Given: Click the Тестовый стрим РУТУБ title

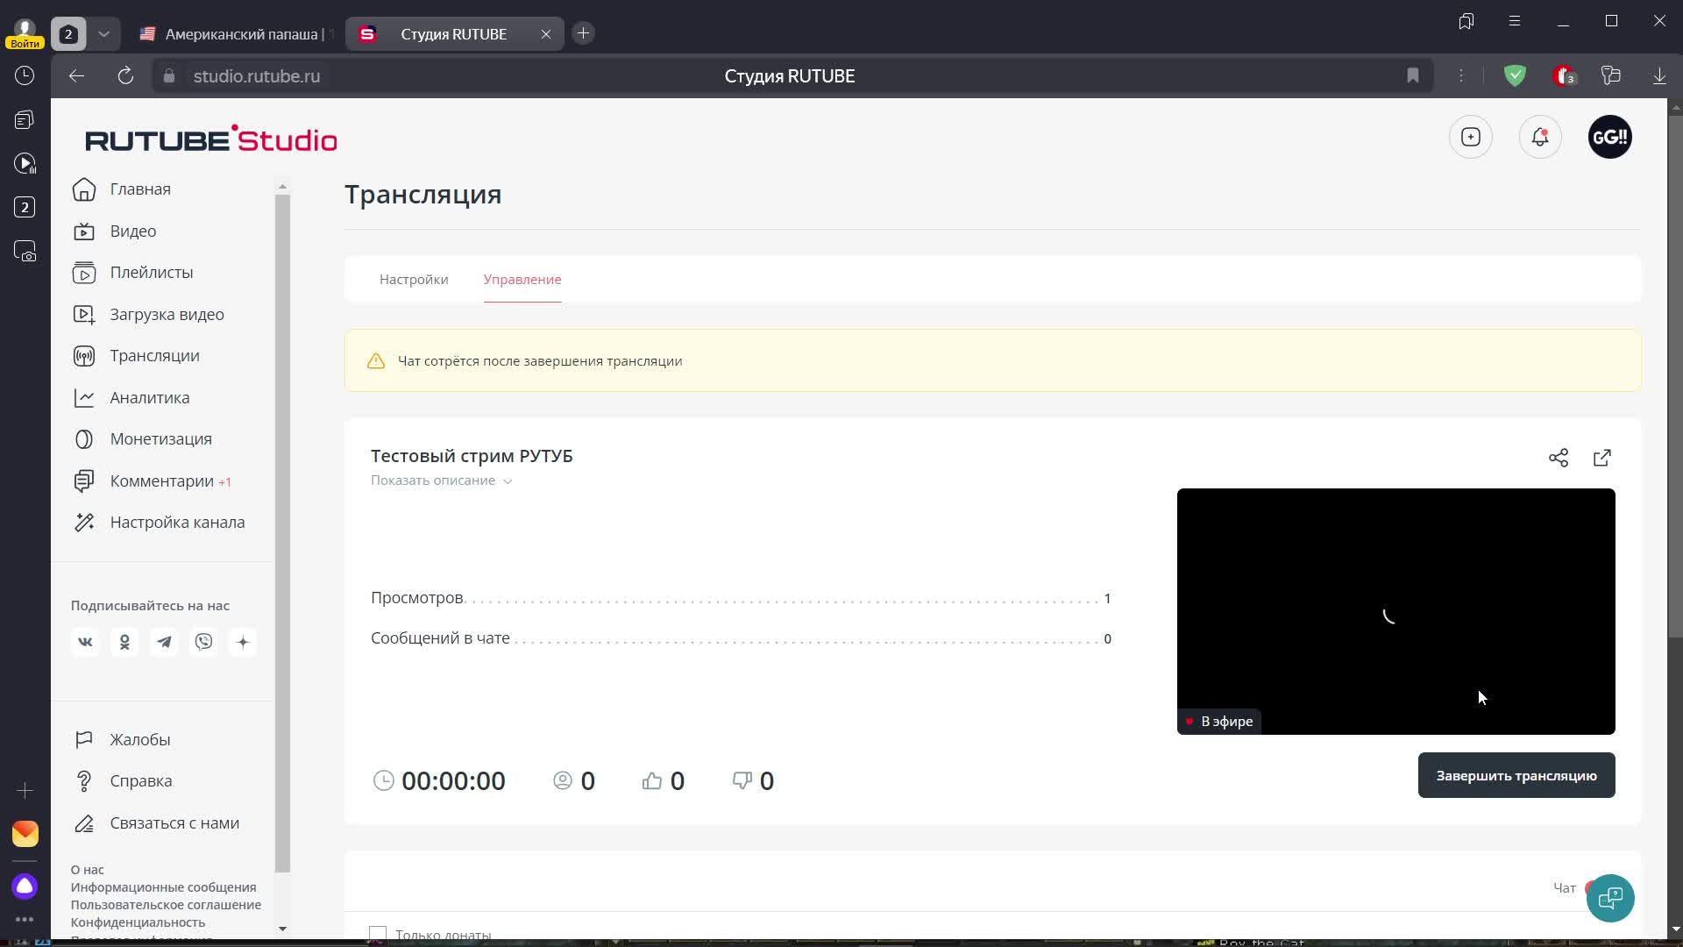Looking at the screenshot, I should [x=472, y=456].
